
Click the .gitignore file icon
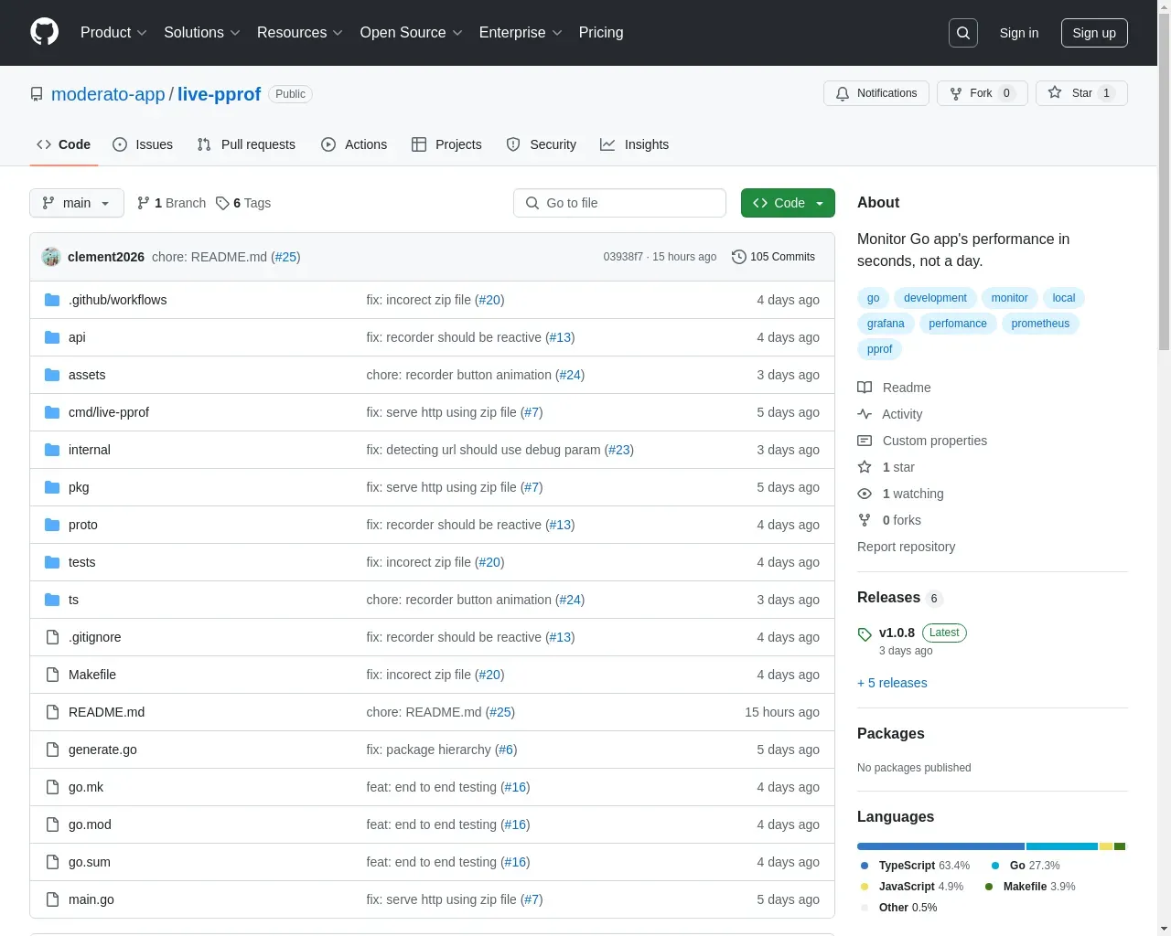pos(52,637)
